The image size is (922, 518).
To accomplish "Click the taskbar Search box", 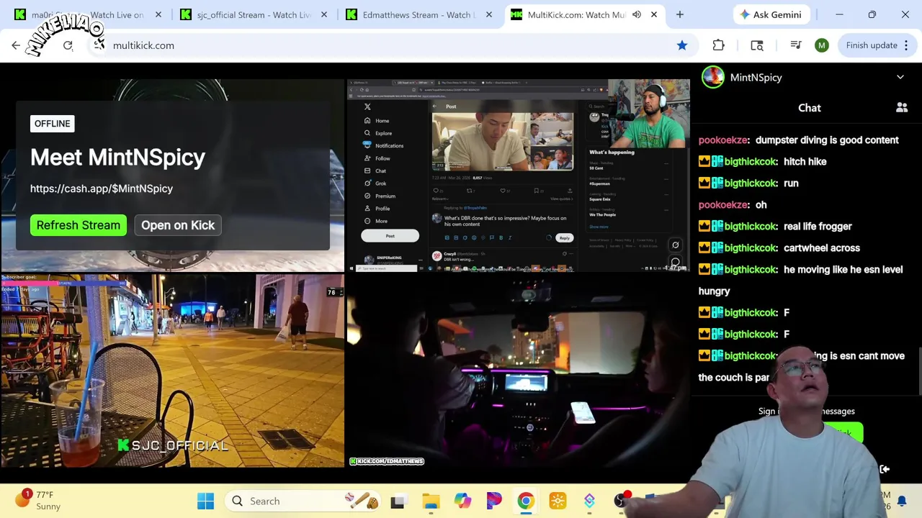I will (x=303, y=501).
